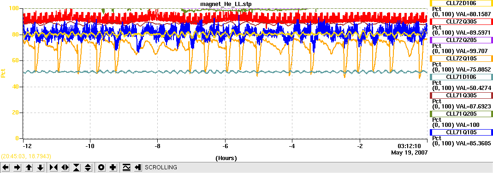493x173 pixels.
Task: Select the teal CLL71D106 legend entry
Action: (461, 77)
